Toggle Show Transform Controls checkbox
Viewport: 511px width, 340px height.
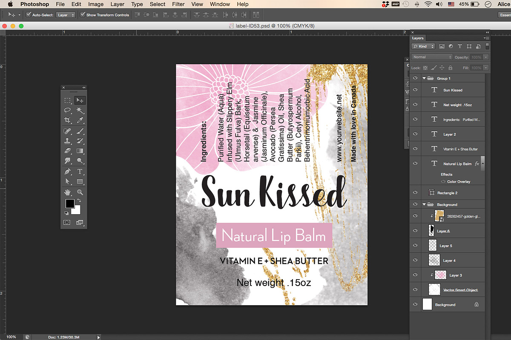[x=83, y=15]
